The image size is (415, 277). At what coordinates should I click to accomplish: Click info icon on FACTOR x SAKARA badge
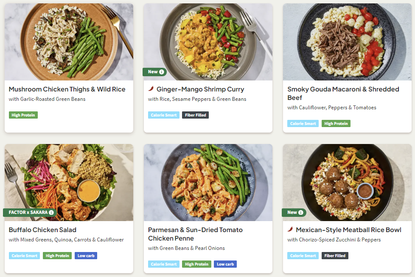point(51,213)
